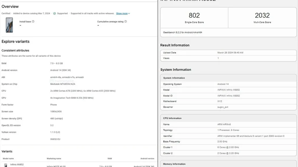Image resolution: width=298 pixels, height=167 pixels.
Task: Click the Android version column header
Action: click(147, 159)
